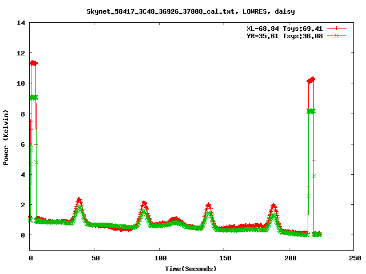Screen dimensions: 366x274
Task: Click the red calibration plateau near 11 Kelvin
Action: click(x=34, y=63)
